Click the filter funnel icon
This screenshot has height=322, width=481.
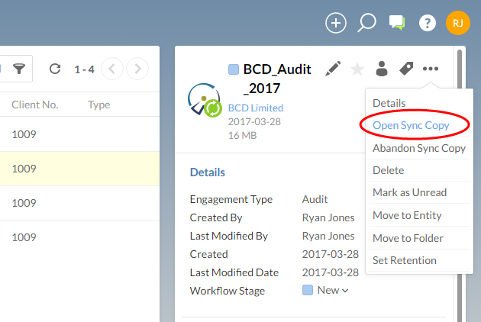(x=18, y=69)
